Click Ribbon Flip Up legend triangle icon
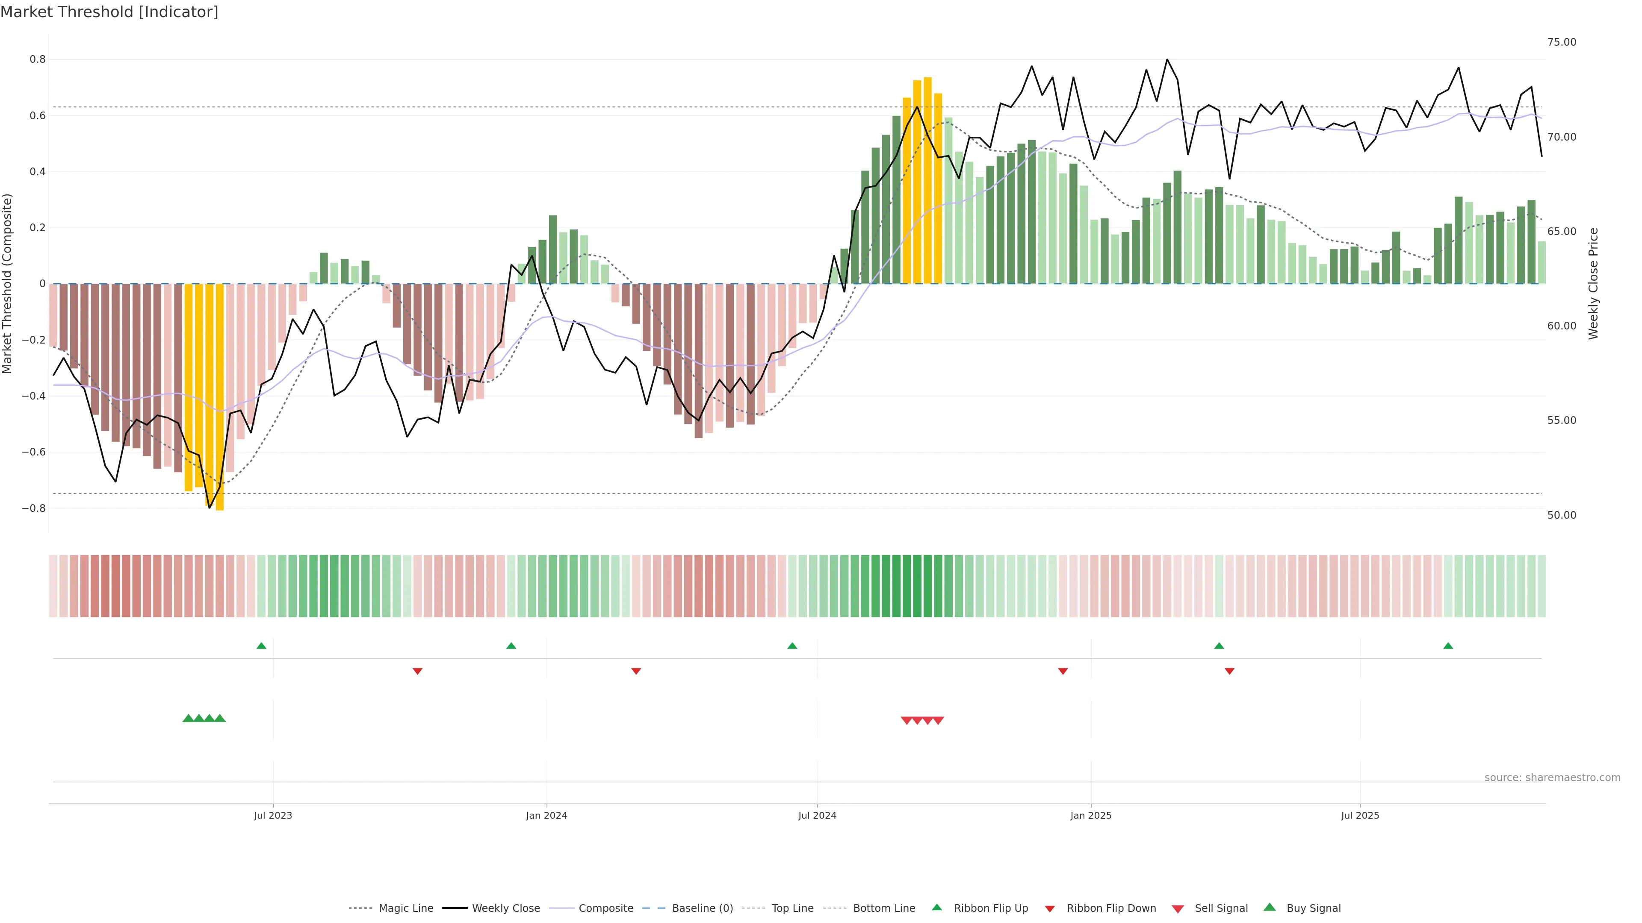Image resolution: width=1642 pixels, height=923 pixels. pos(937,908)
